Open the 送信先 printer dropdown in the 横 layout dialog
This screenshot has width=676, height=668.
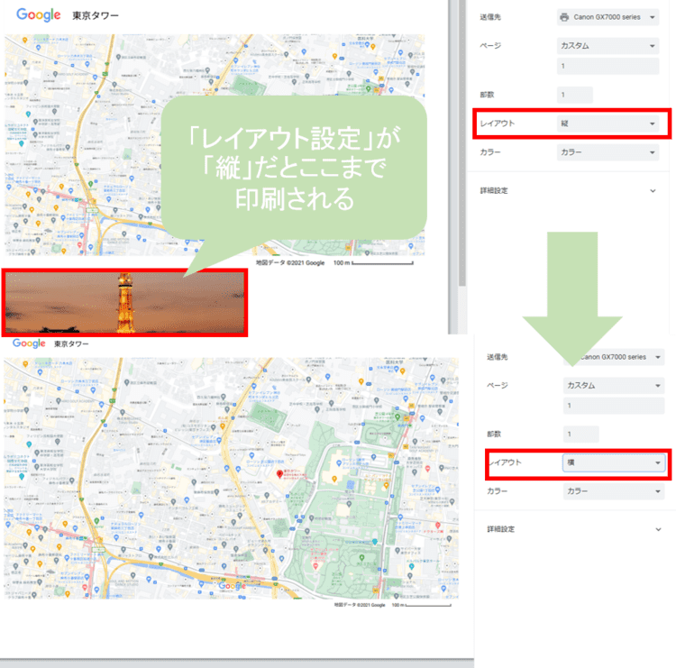coord(614,357)
